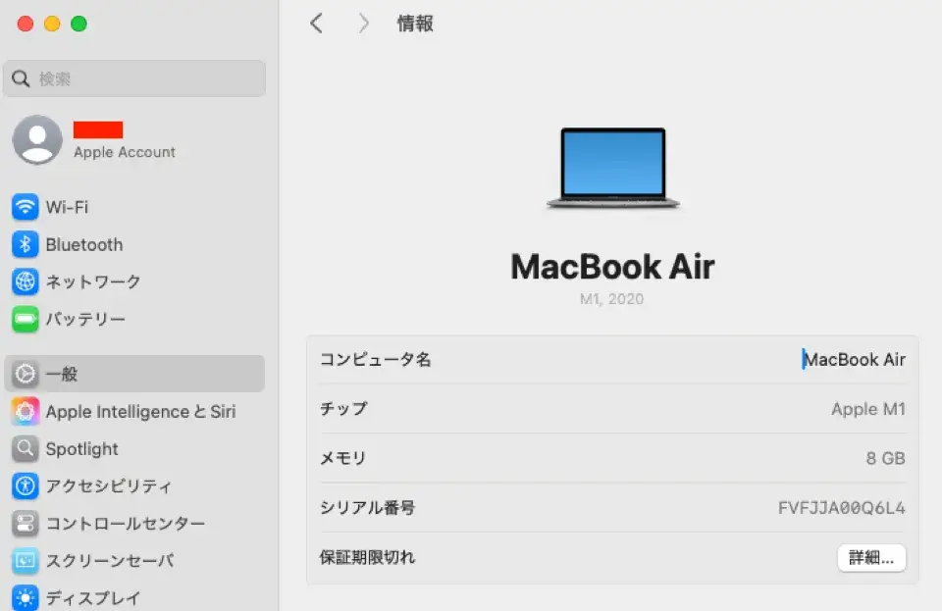
Task: Click the M1, 2020 model subtitle
Action: [611, 299]
